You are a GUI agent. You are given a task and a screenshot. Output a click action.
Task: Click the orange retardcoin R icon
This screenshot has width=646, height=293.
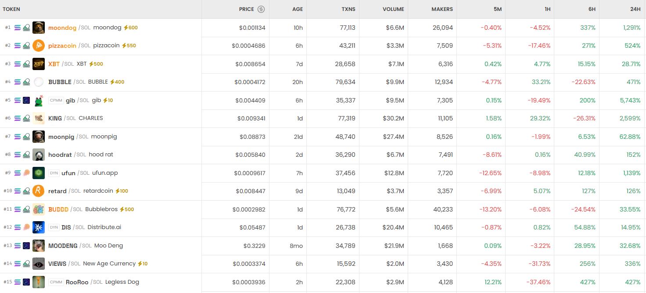(x=39, y=191)
